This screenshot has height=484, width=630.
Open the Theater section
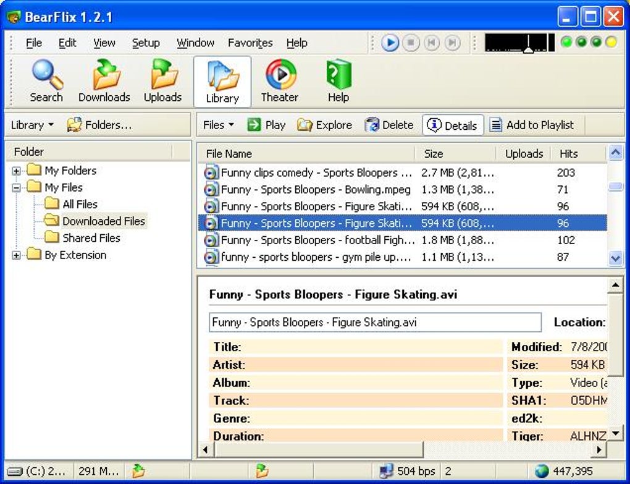[x=280, y=82]
